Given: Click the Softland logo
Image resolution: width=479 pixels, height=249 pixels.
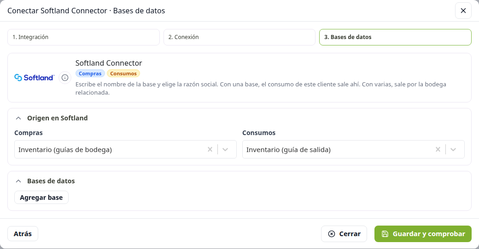Looking at the screenshot, I should click(x=34, y=78).
